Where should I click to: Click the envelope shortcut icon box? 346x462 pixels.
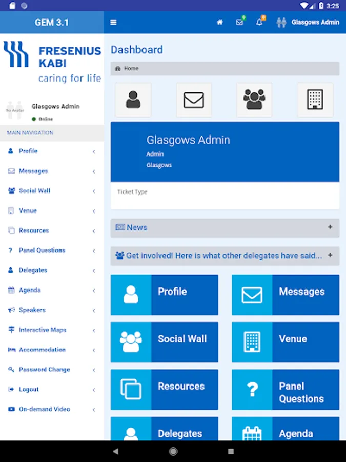click(x=194, y=100)
